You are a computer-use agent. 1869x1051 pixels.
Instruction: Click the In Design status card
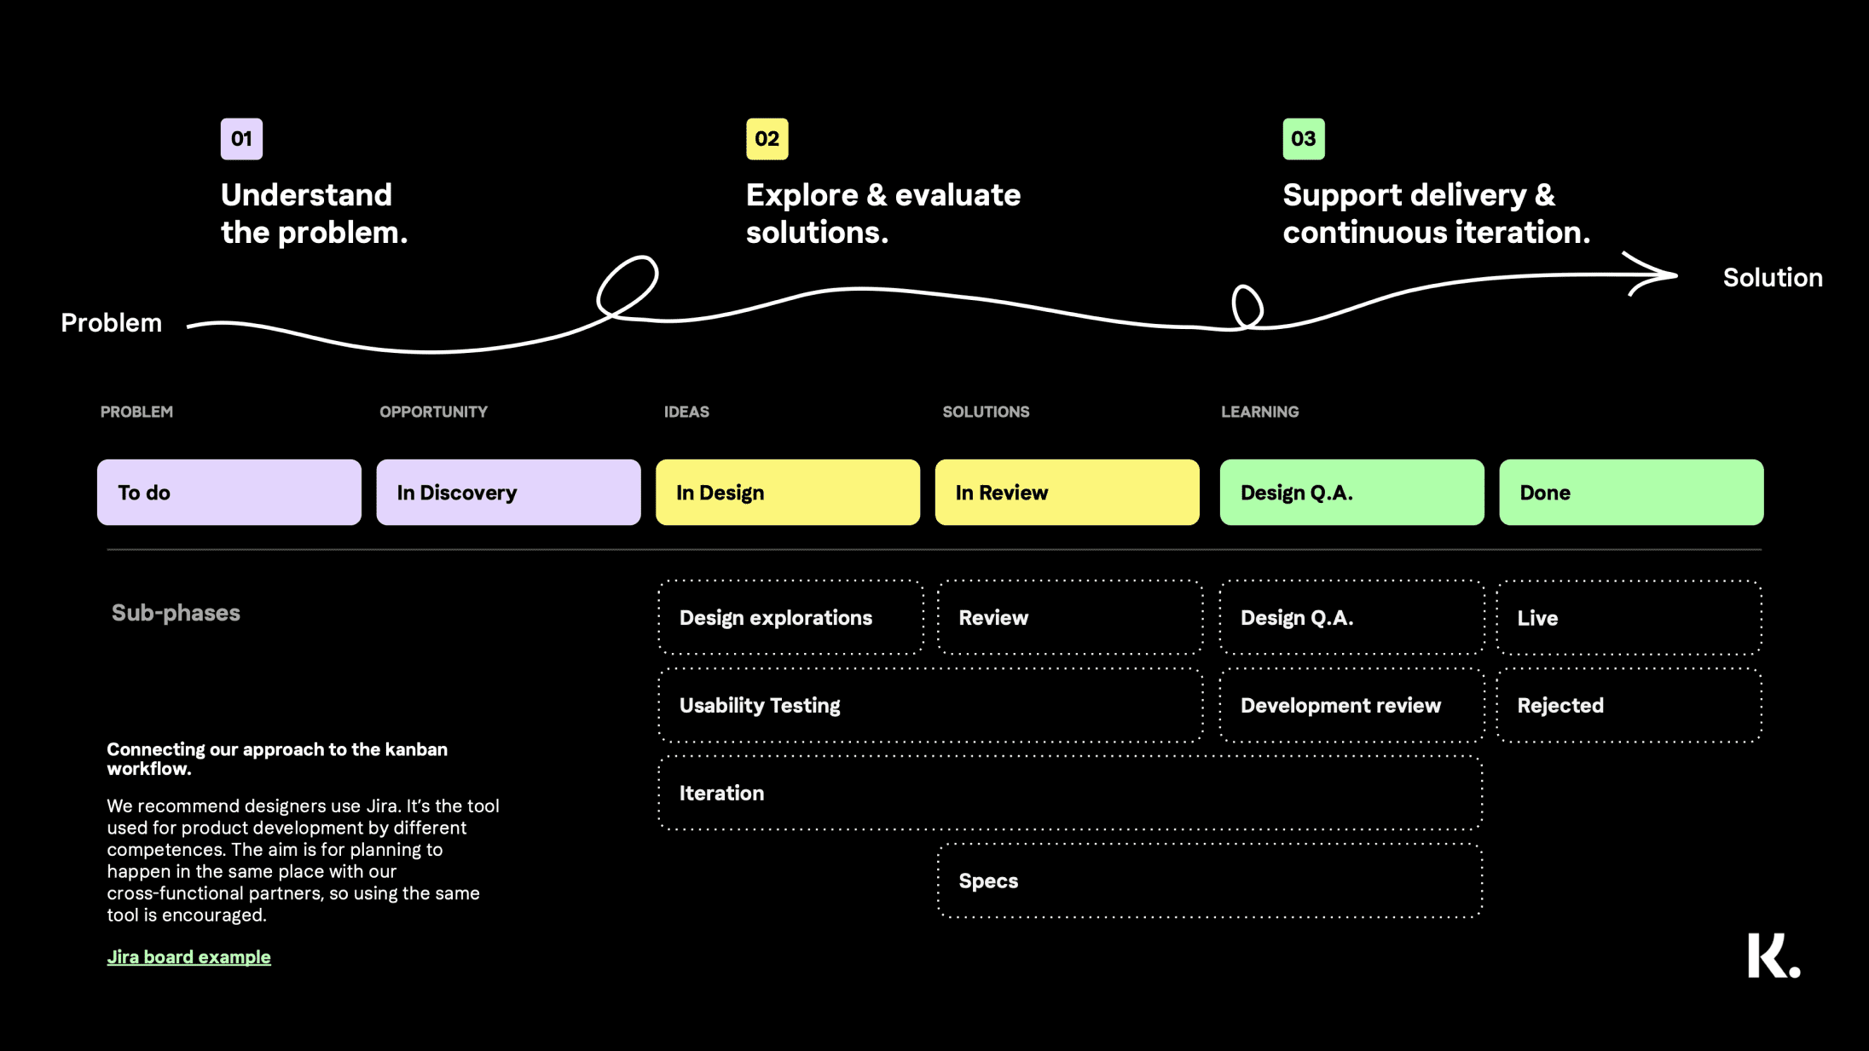(788, 492)
